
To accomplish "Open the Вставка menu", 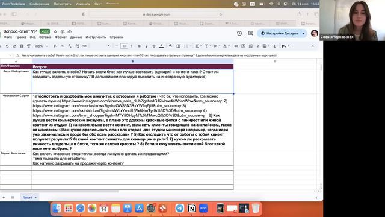I will 45,37.
